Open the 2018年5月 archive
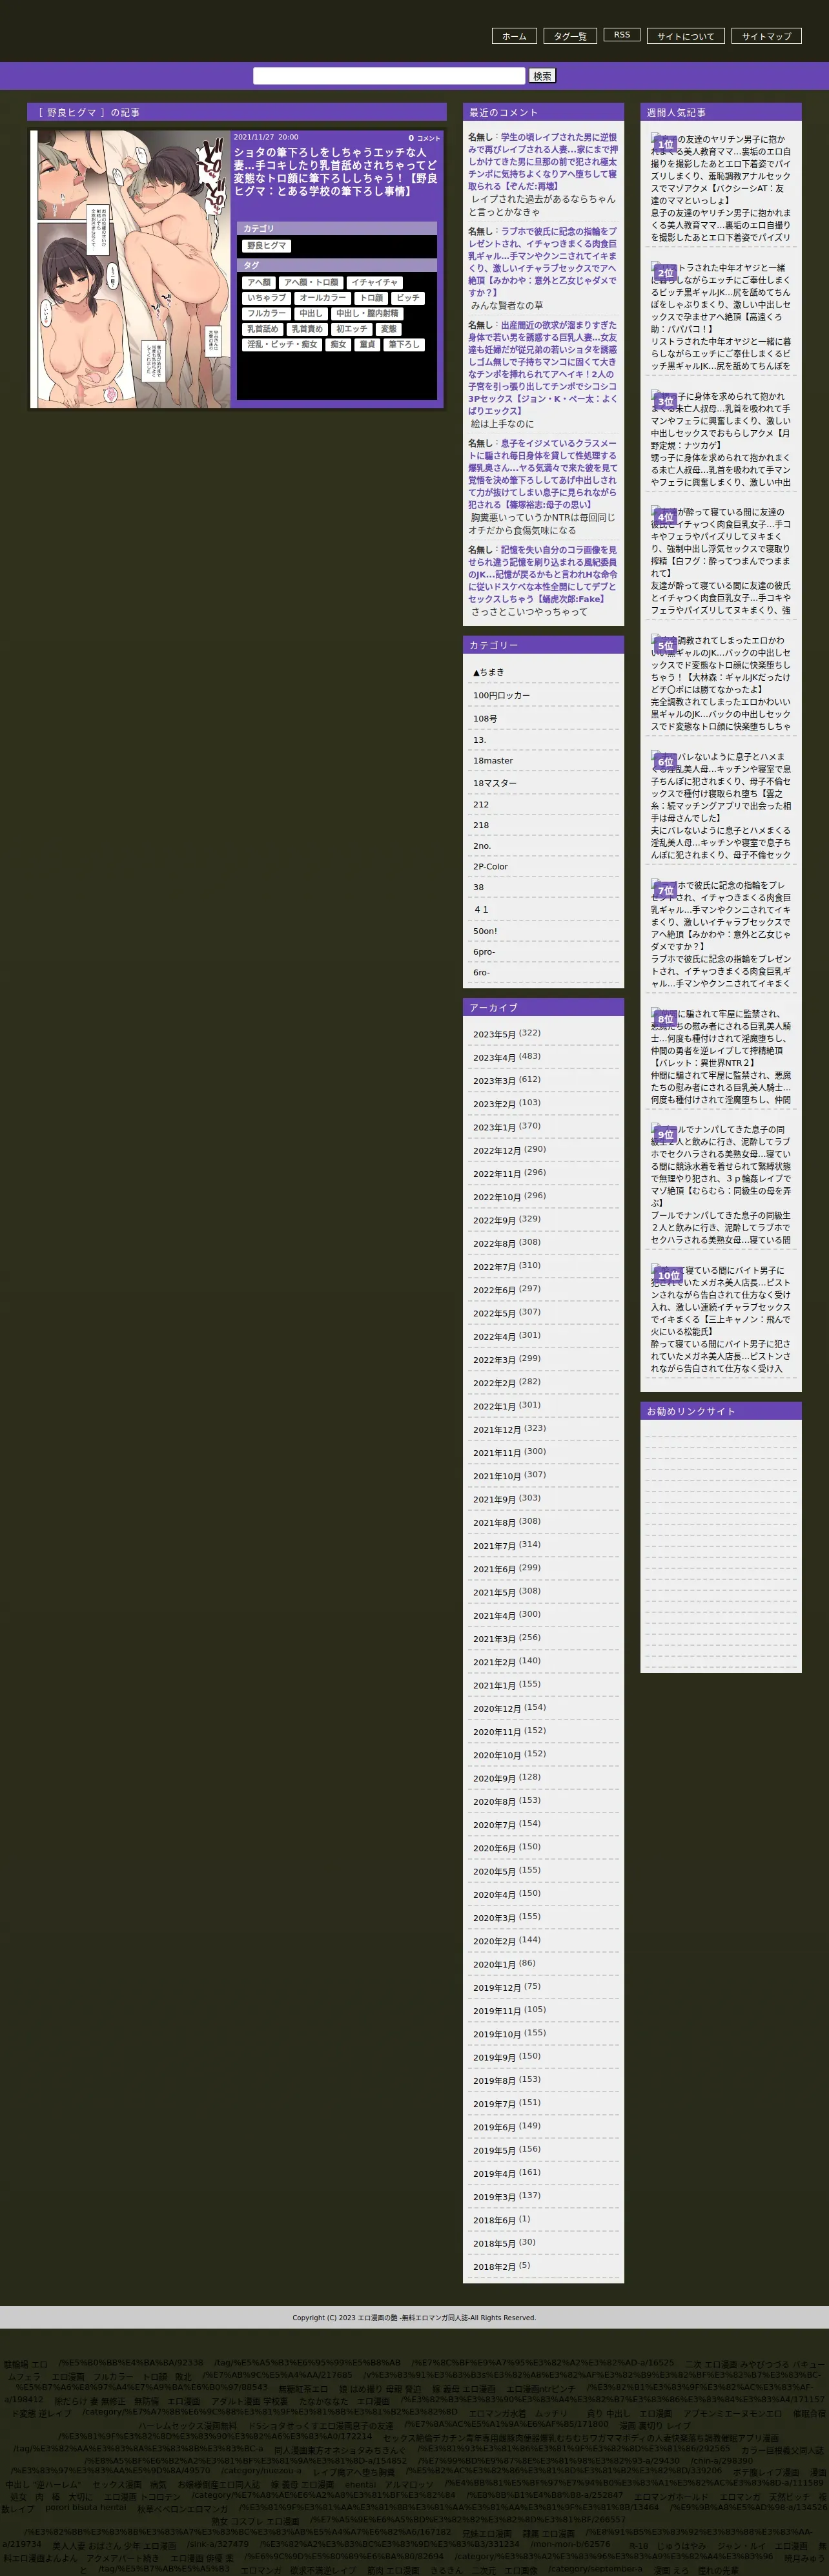829x2576 pixels. [x=494, y=2244]
